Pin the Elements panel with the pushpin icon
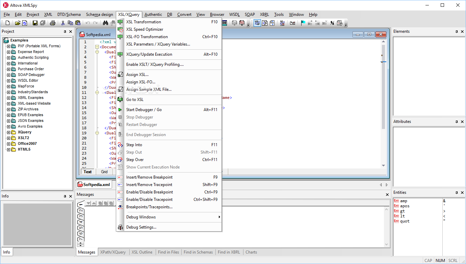This screenshot has width=466, height=264. click(457, 31)
